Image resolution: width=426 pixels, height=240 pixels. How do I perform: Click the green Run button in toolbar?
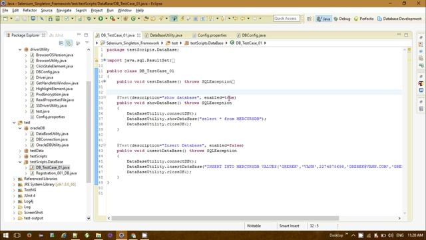tap(101, 19)
